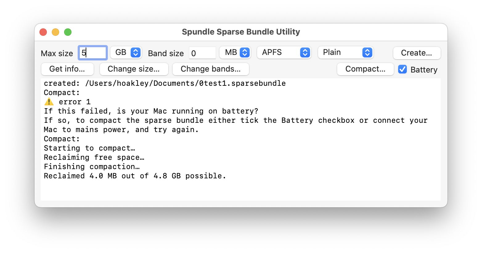Viewport: 482px width, 253px height.
Task: Click the Band size input field
Action: pyautogui.click(x=202, y=53)
